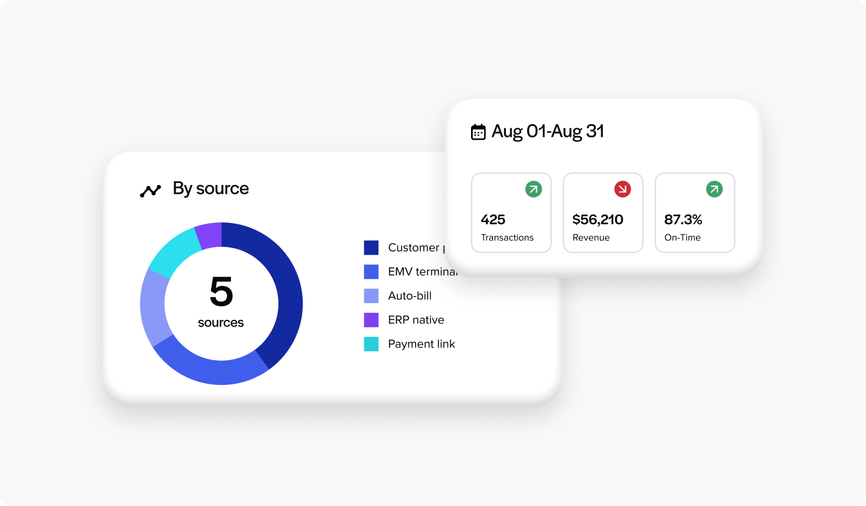Toggle the ERP native source in the legend

point(370,320)
